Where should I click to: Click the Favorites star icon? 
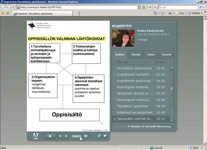pos(3,13)
